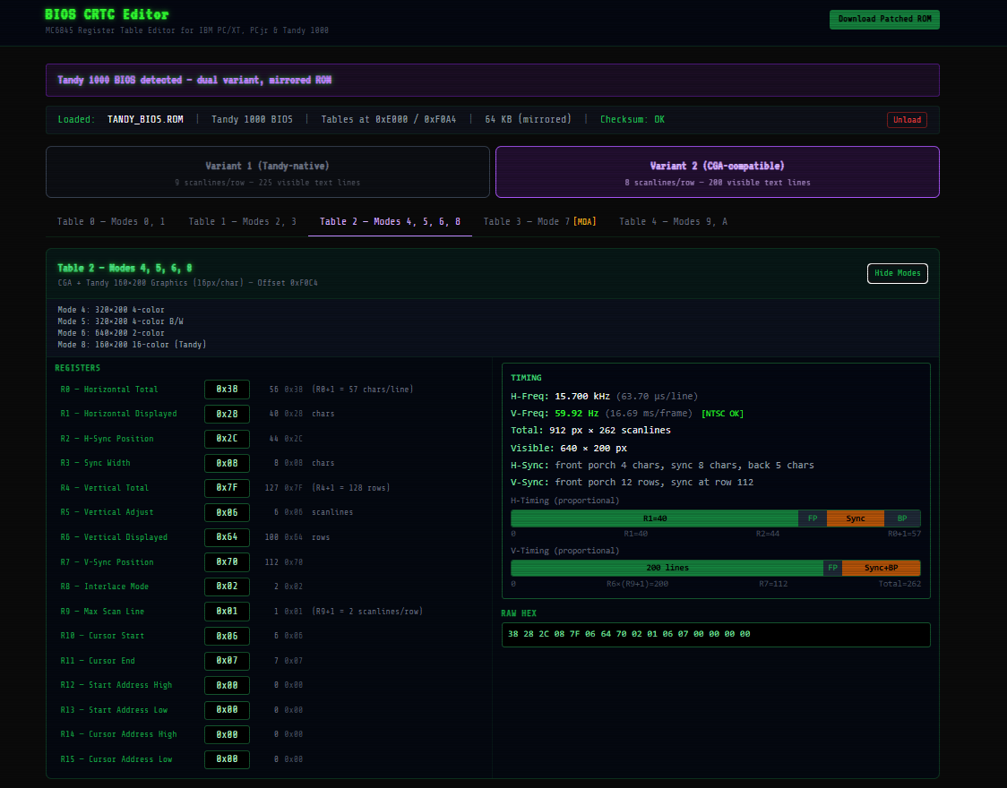Unload the TANDY_BIOS.ROM file
1007x788 pixels.
907,120
